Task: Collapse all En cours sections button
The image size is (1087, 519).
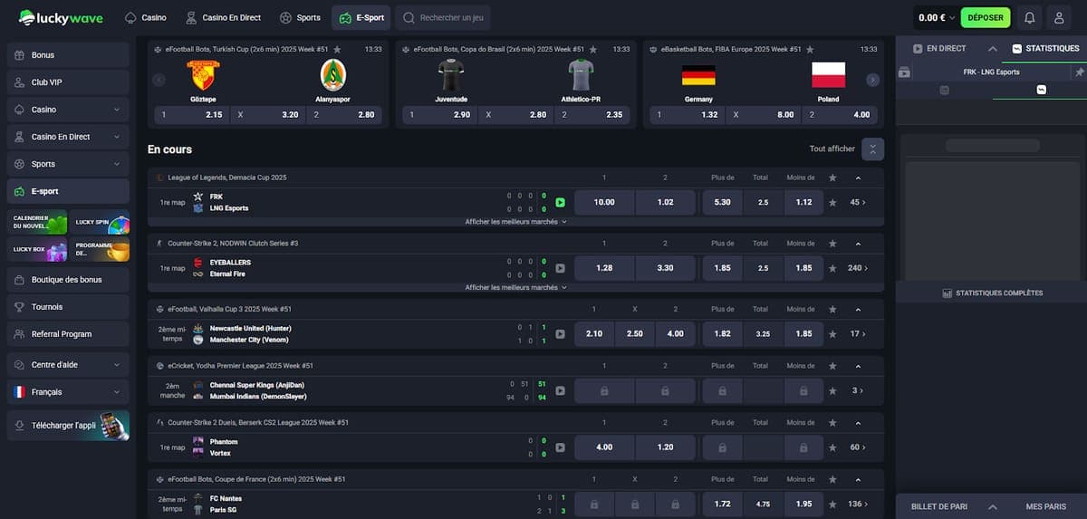Action: point(872,149)
